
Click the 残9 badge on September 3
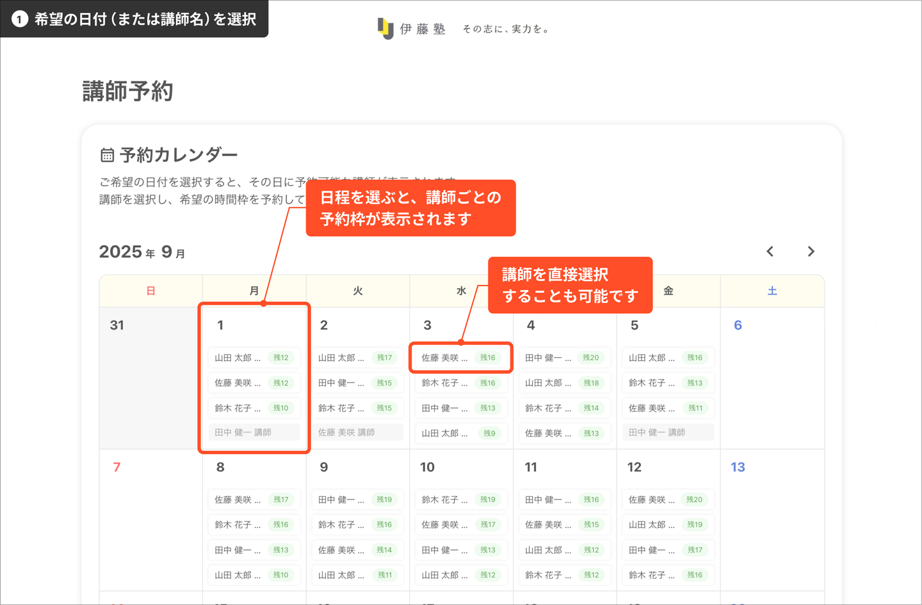click(489, 433)
